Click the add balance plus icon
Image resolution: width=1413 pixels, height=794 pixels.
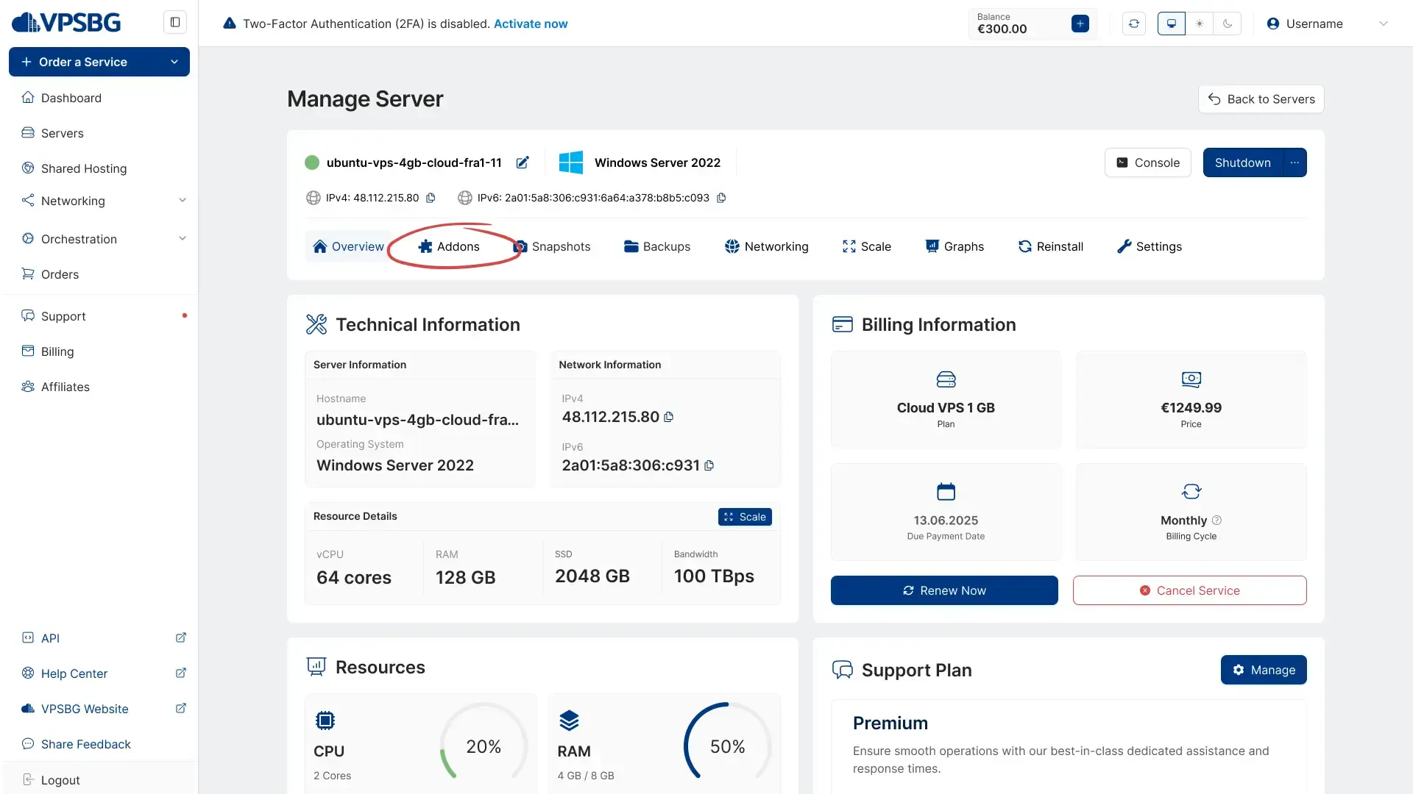[1080, 24]
